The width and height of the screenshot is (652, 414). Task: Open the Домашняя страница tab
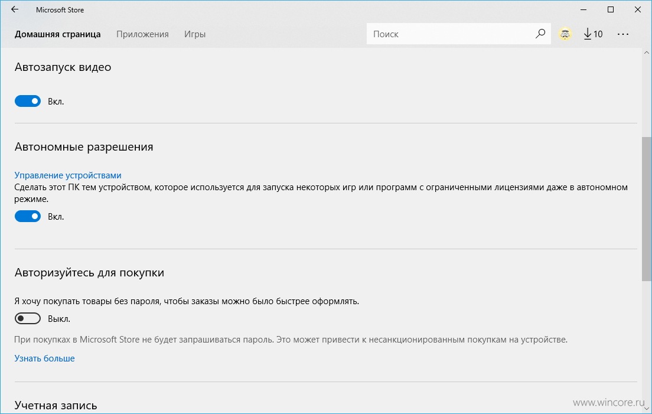pyautogui.click(x=57, y=34)
